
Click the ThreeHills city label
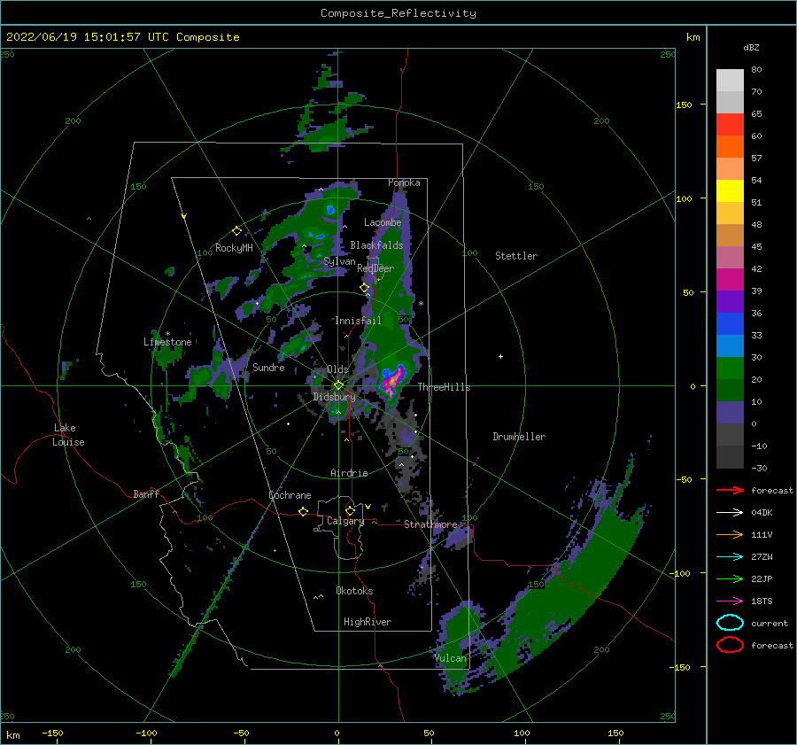444,387
